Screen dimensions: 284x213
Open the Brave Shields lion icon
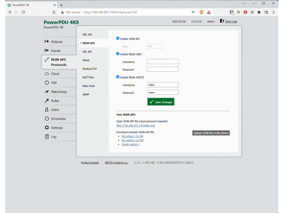pyautogui.click(x=201, y=12)
